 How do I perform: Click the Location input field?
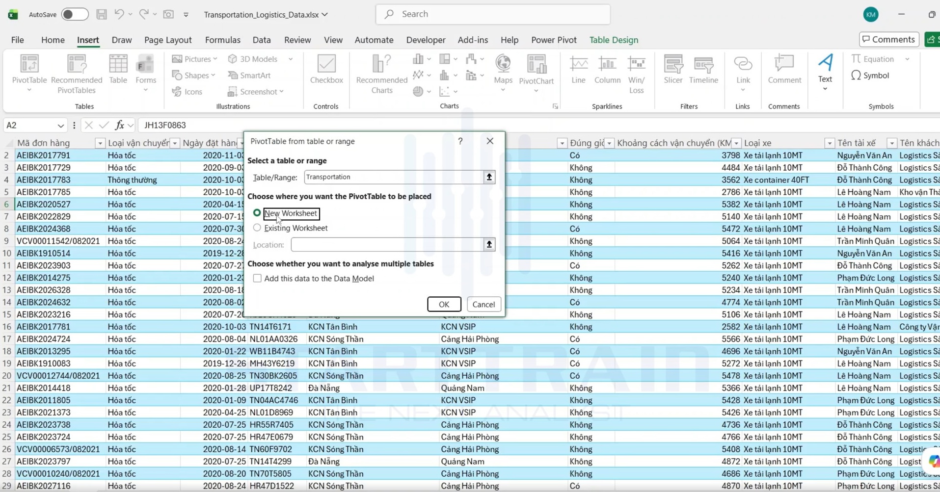tap(387, 244)
